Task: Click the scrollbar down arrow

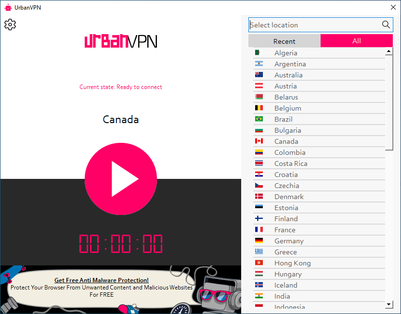Action: pyautogui.click(x=389, y=304)
